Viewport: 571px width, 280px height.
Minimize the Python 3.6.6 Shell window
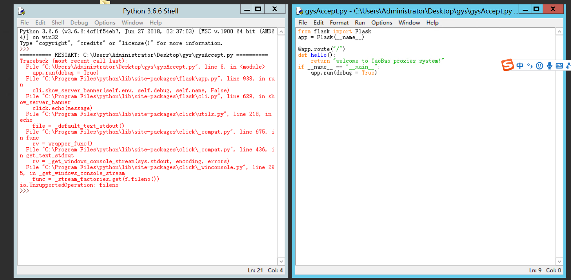pos(247,9)
